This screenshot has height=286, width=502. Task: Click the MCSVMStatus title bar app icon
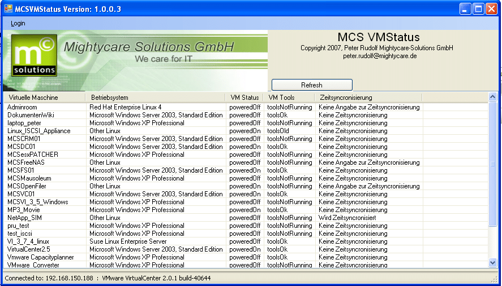(8, 8)
